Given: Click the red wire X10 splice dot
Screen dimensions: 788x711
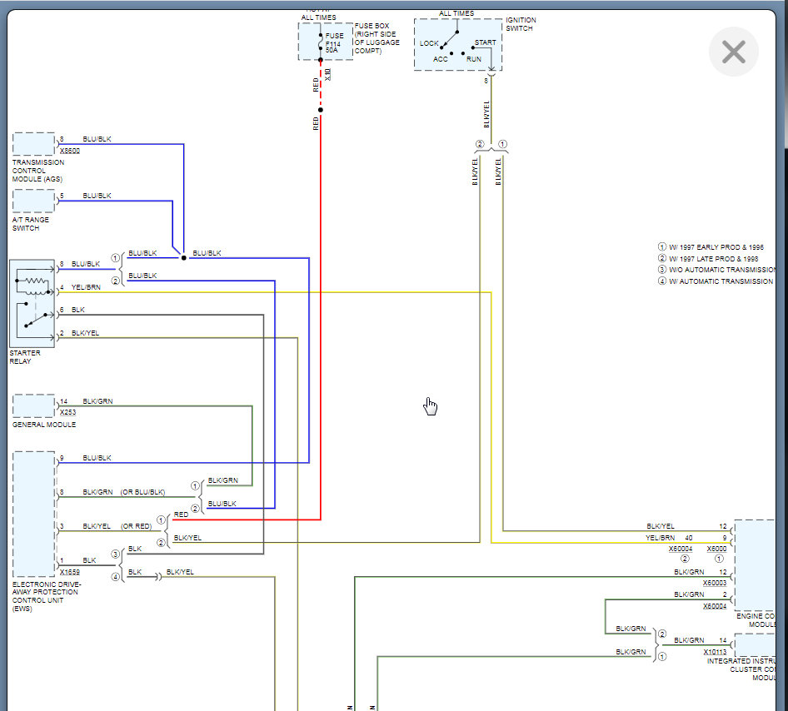Looking at the screenshot, I should (321, 109).
